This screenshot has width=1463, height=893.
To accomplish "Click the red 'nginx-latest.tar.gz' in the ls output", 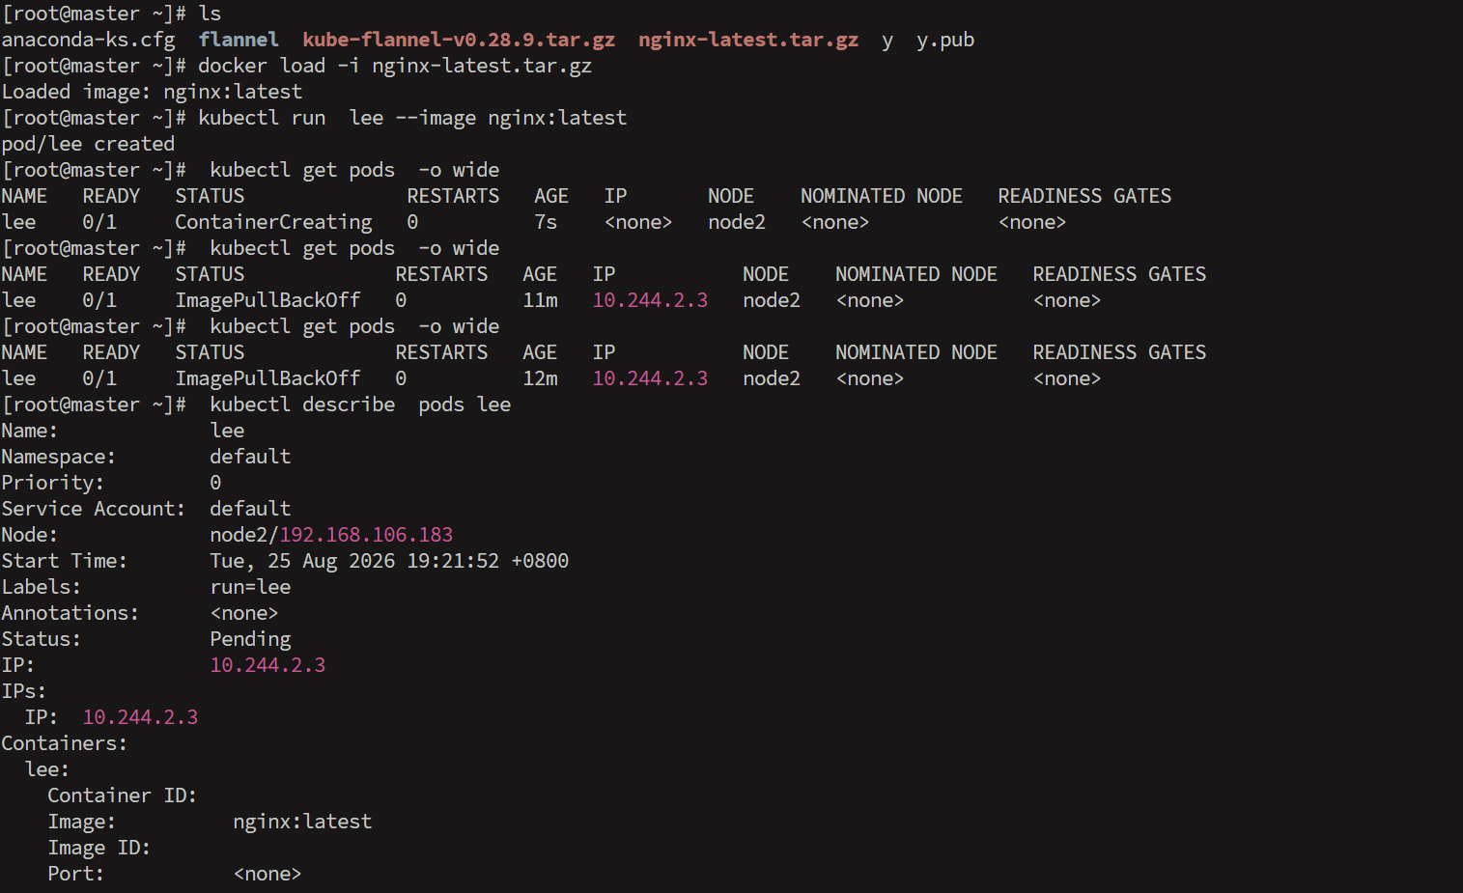I will click(x=748, y=40).
